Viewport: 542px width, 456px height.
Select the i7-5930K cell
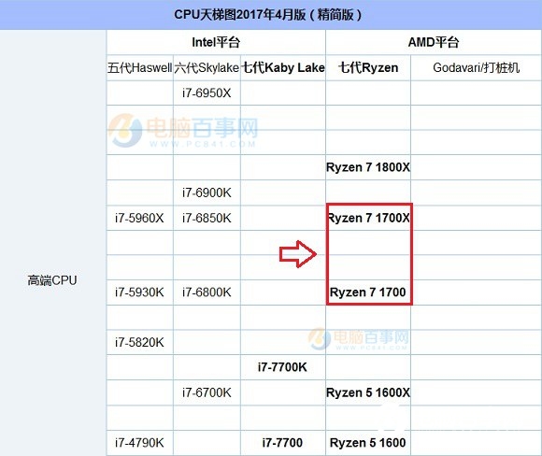(x=139, y=292)
